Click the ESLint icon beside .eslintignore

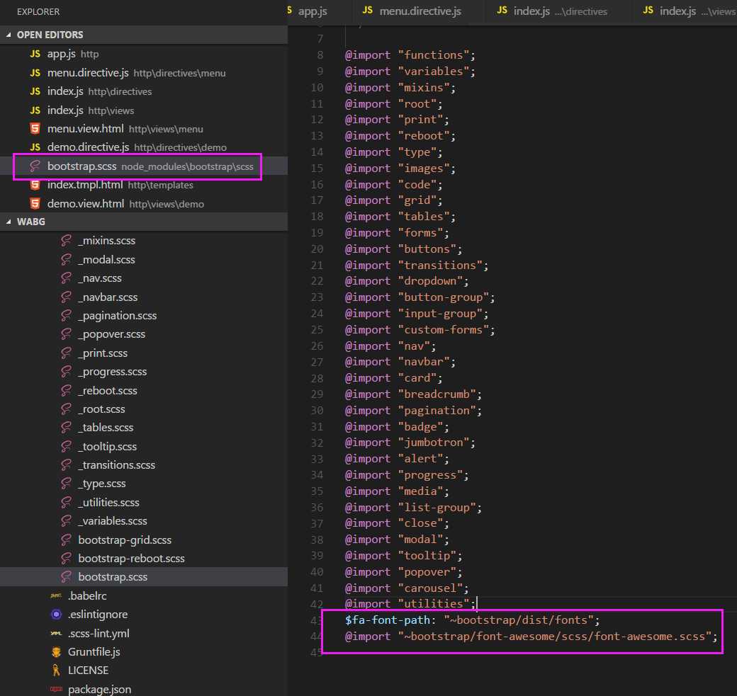pyautogui.click(x=56, y=615)
